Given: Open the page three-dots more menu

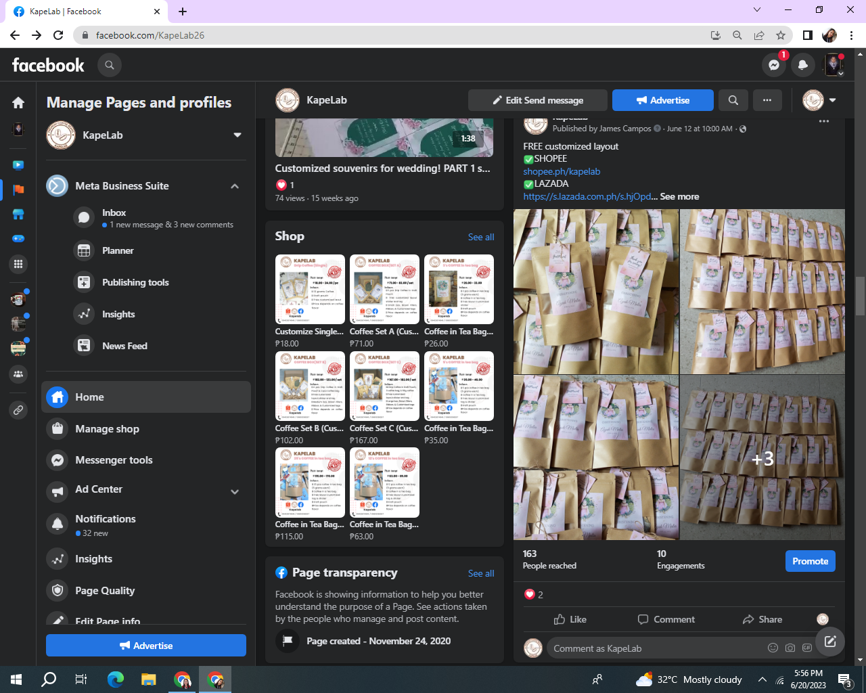Looking at the screenshot, I should [x=767, y=100].
